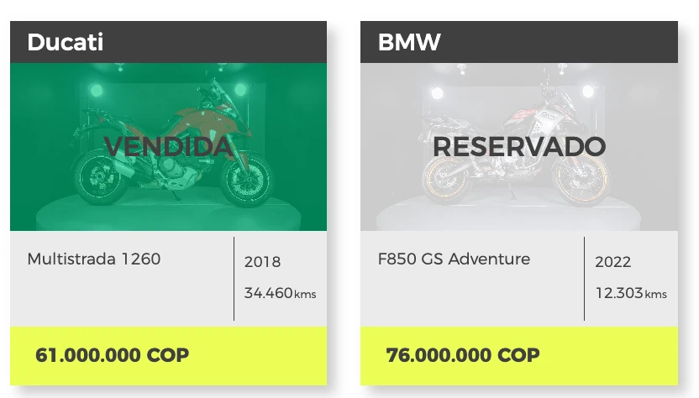Click the 12.303 kms mileage text

click(630, 293)
